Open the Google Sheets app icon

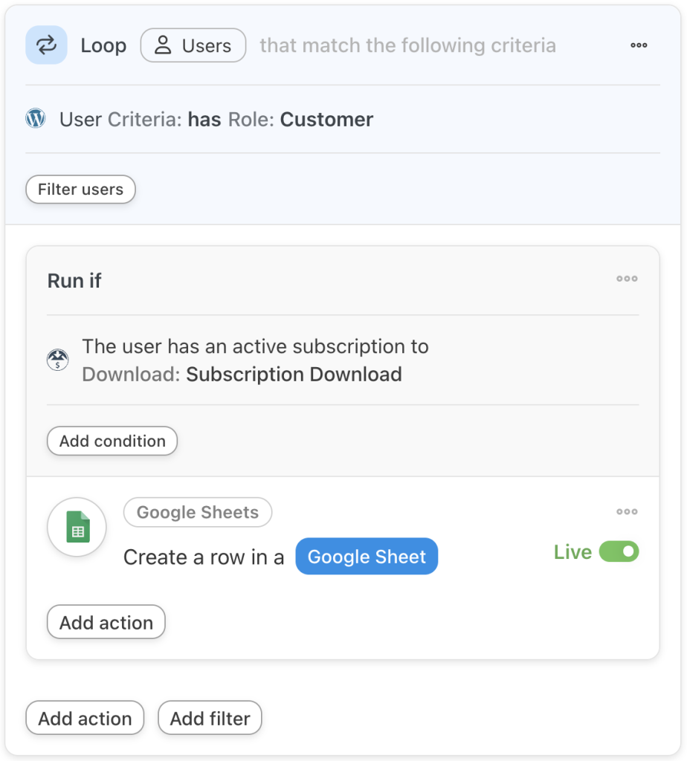[77, 527]
